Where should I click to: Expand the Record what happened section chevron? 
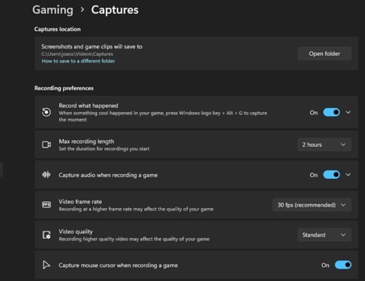pyautogui.click(x=348, y=112)
